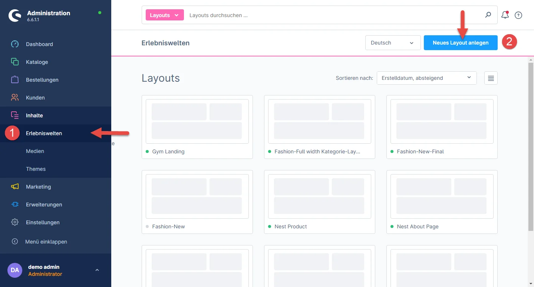
Task: Open the Gym Landing layout thumbnail
Action: (197, 121)
